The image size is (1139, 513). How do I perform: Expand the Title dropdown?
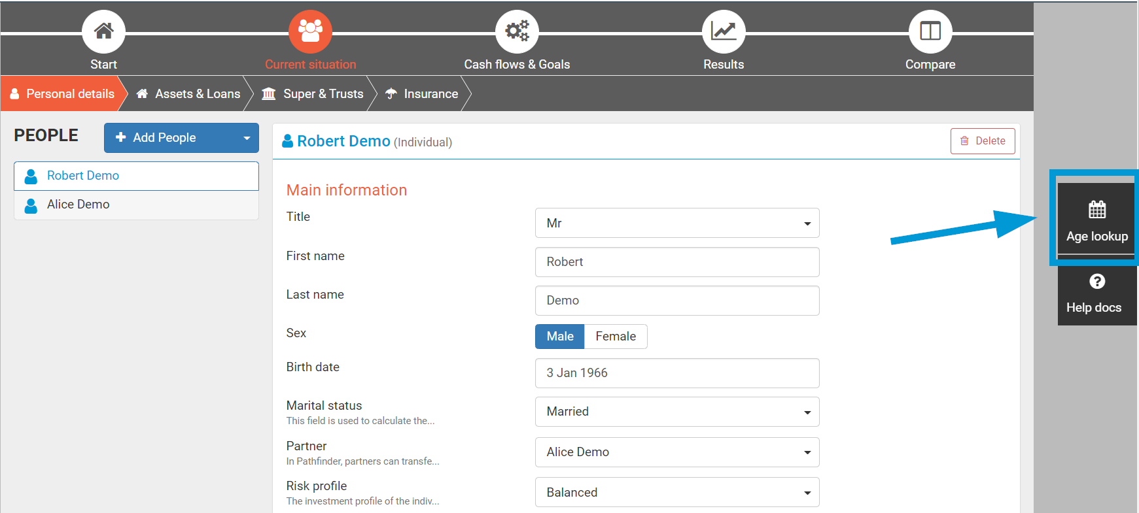coord(676,223)
